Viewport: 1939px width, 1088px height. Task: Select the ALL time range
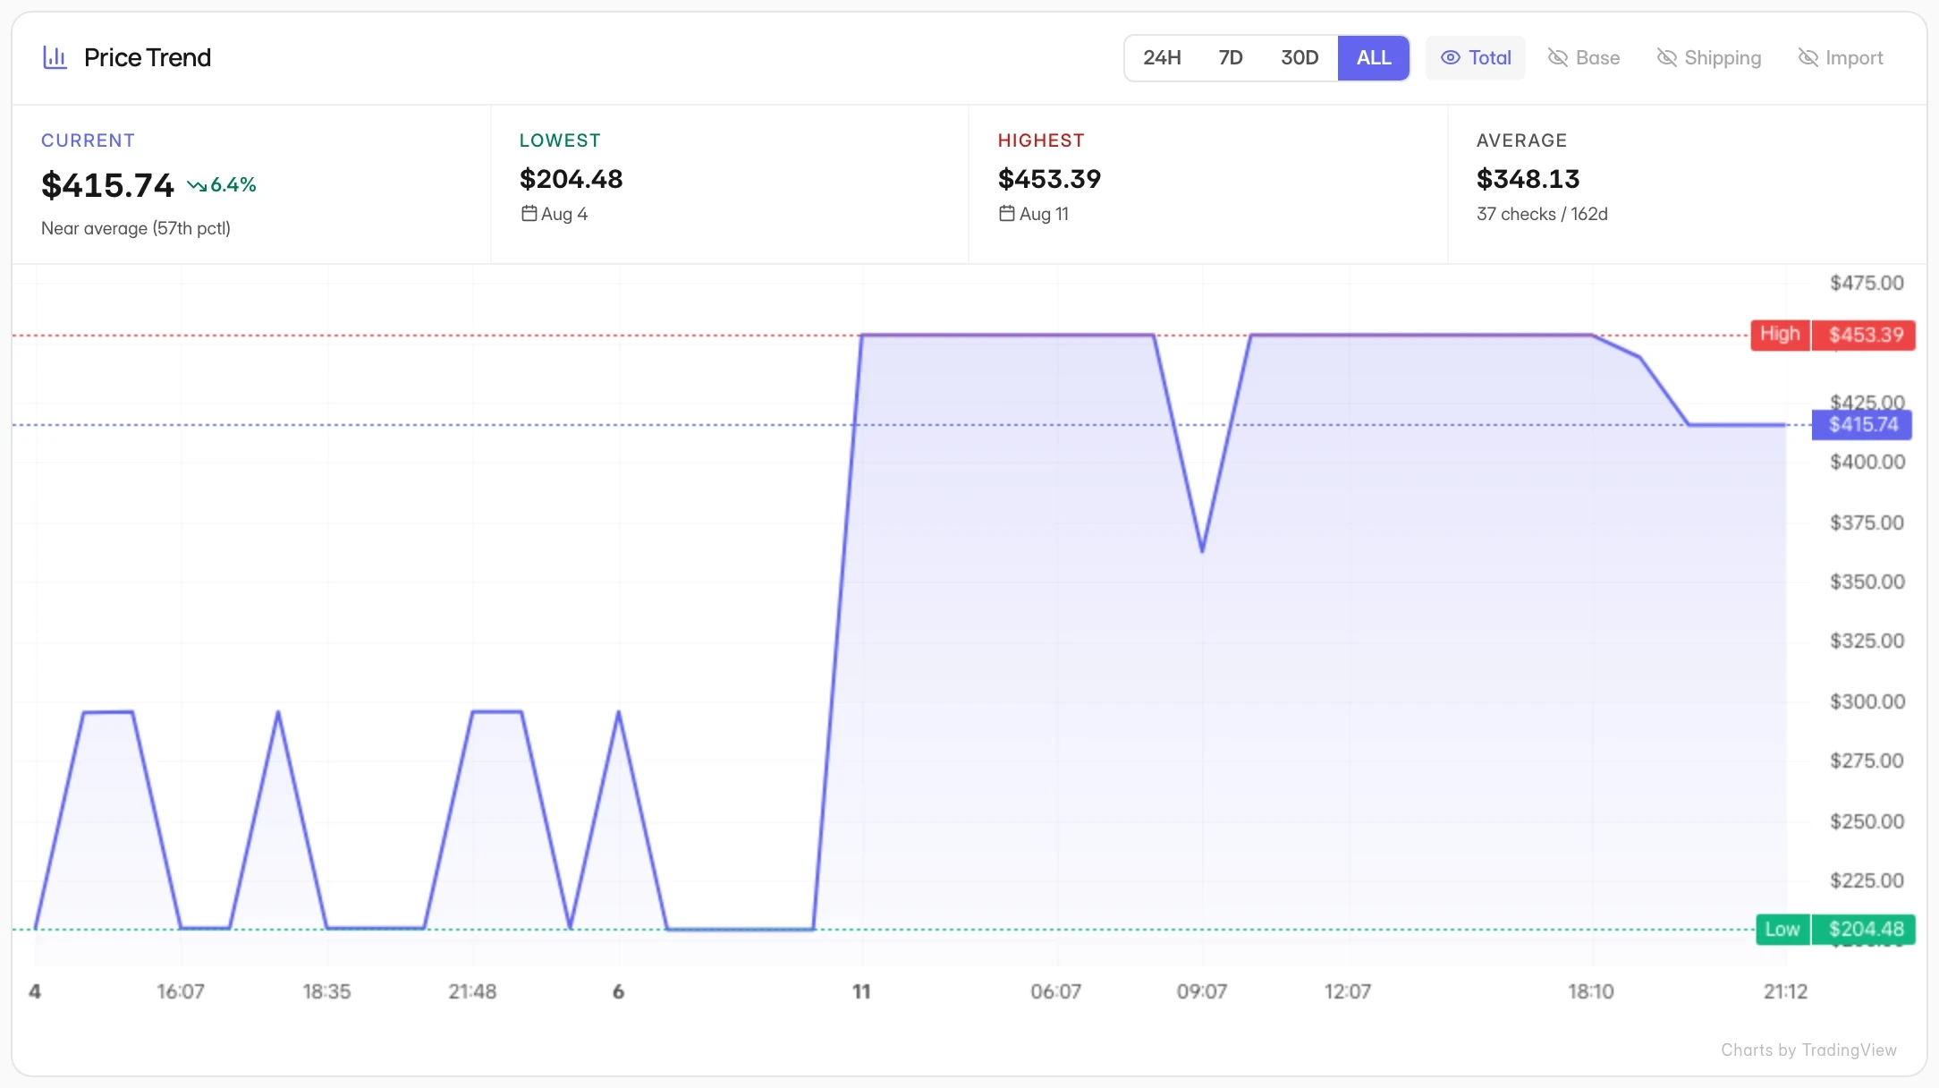1374,57
